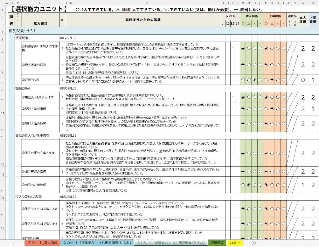
Task: Set self-evaluation × for ②仕入システム改善の推進
Action: (255, 224)
